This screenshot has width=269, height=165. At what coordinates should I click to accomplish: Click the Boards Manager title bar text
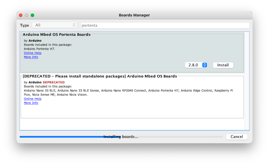point(134,15)
